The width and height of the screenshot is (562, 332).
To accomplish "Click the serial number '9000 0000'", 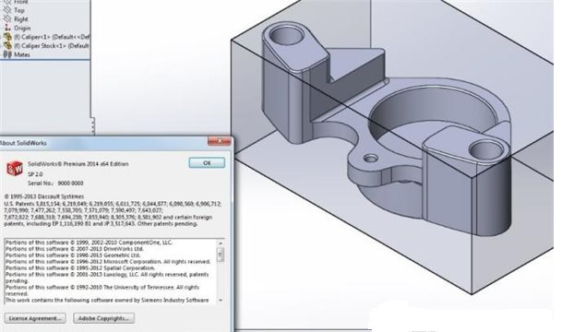I will pos(70,183).
